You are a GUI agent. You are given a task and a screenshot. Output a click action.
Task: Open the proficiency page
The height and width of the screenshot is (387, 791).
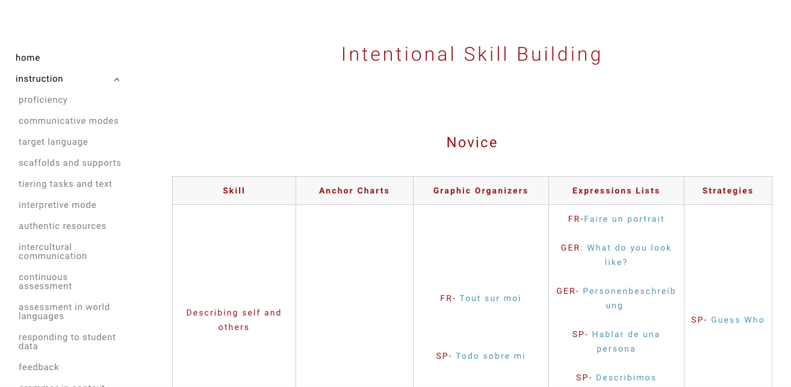coord(43,100)
